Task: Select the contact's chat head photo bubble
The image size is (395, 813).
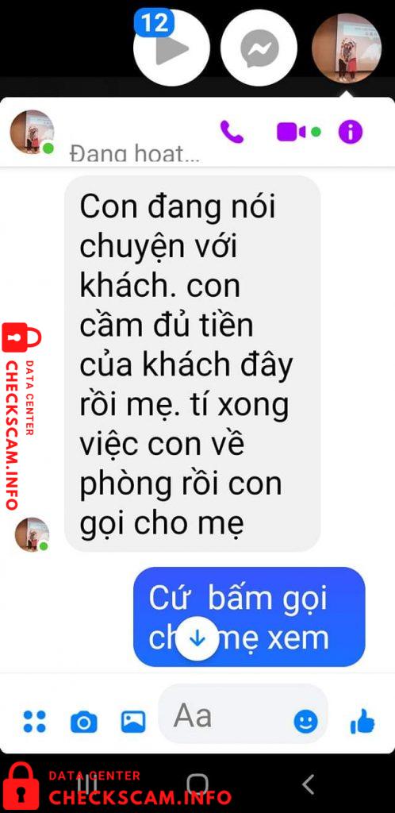Action: [x=347, y=48]
